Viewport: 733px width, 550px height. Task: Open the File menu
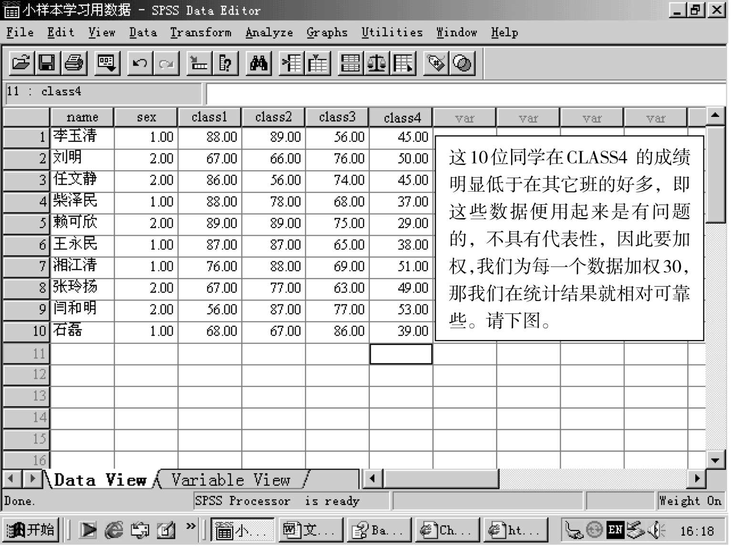click(20, 32)
